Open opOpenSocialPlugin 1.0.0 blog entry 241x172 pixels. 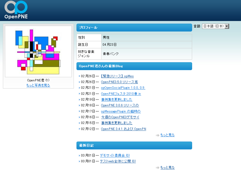click(x=123, y=88)
